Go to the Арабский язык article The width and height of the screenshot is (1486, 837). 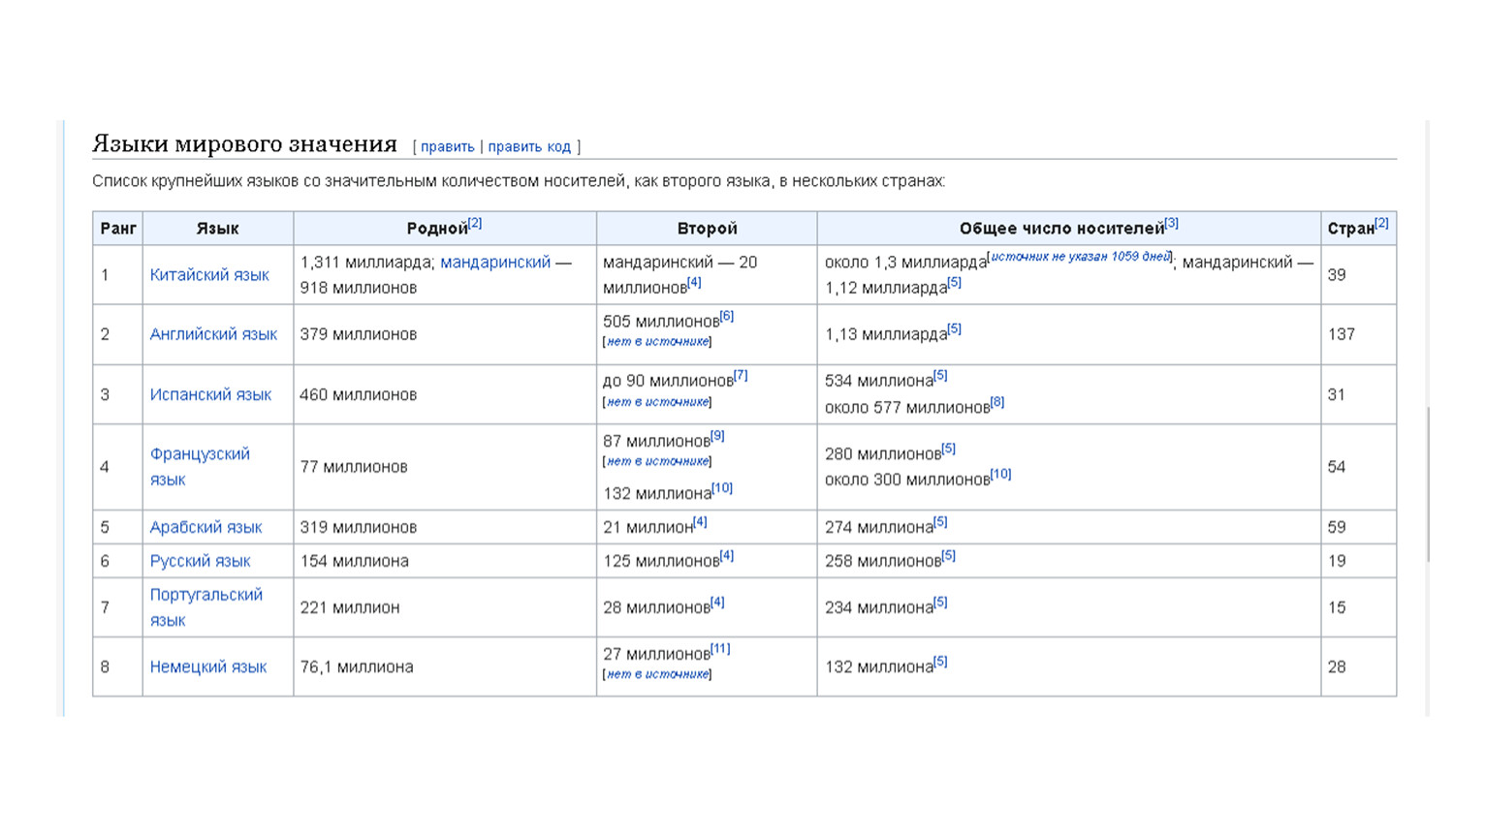(206, 527)
